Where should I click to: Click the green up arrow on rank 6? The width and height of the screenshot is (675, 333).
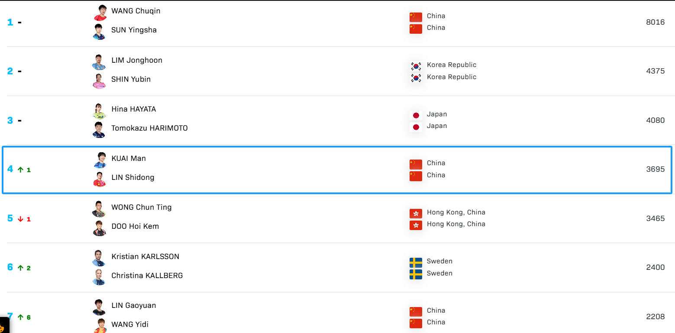click(x=20, y=268)
